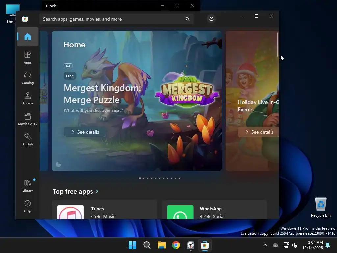Open iTunes app icon thumbnail
The height and width of the screenshot is (253, 337).
(x=70, y=212)
